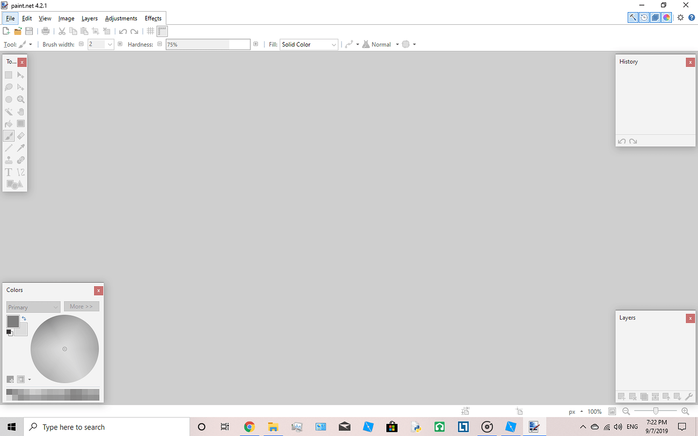Click the More button in the Colors panel
698x436 pixels.
81,306
